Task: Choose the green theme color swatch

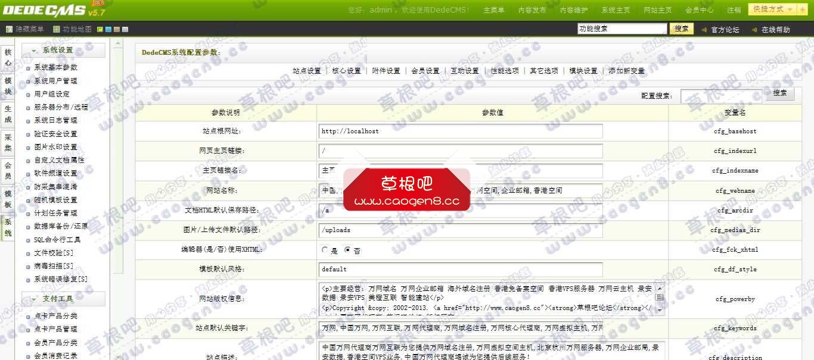Action: (100, 29)
